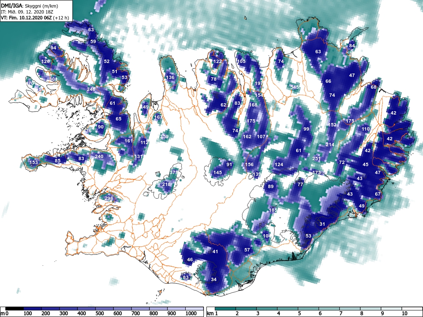Select the map value '136'
The image size is (423, 317).
(170, 77)
